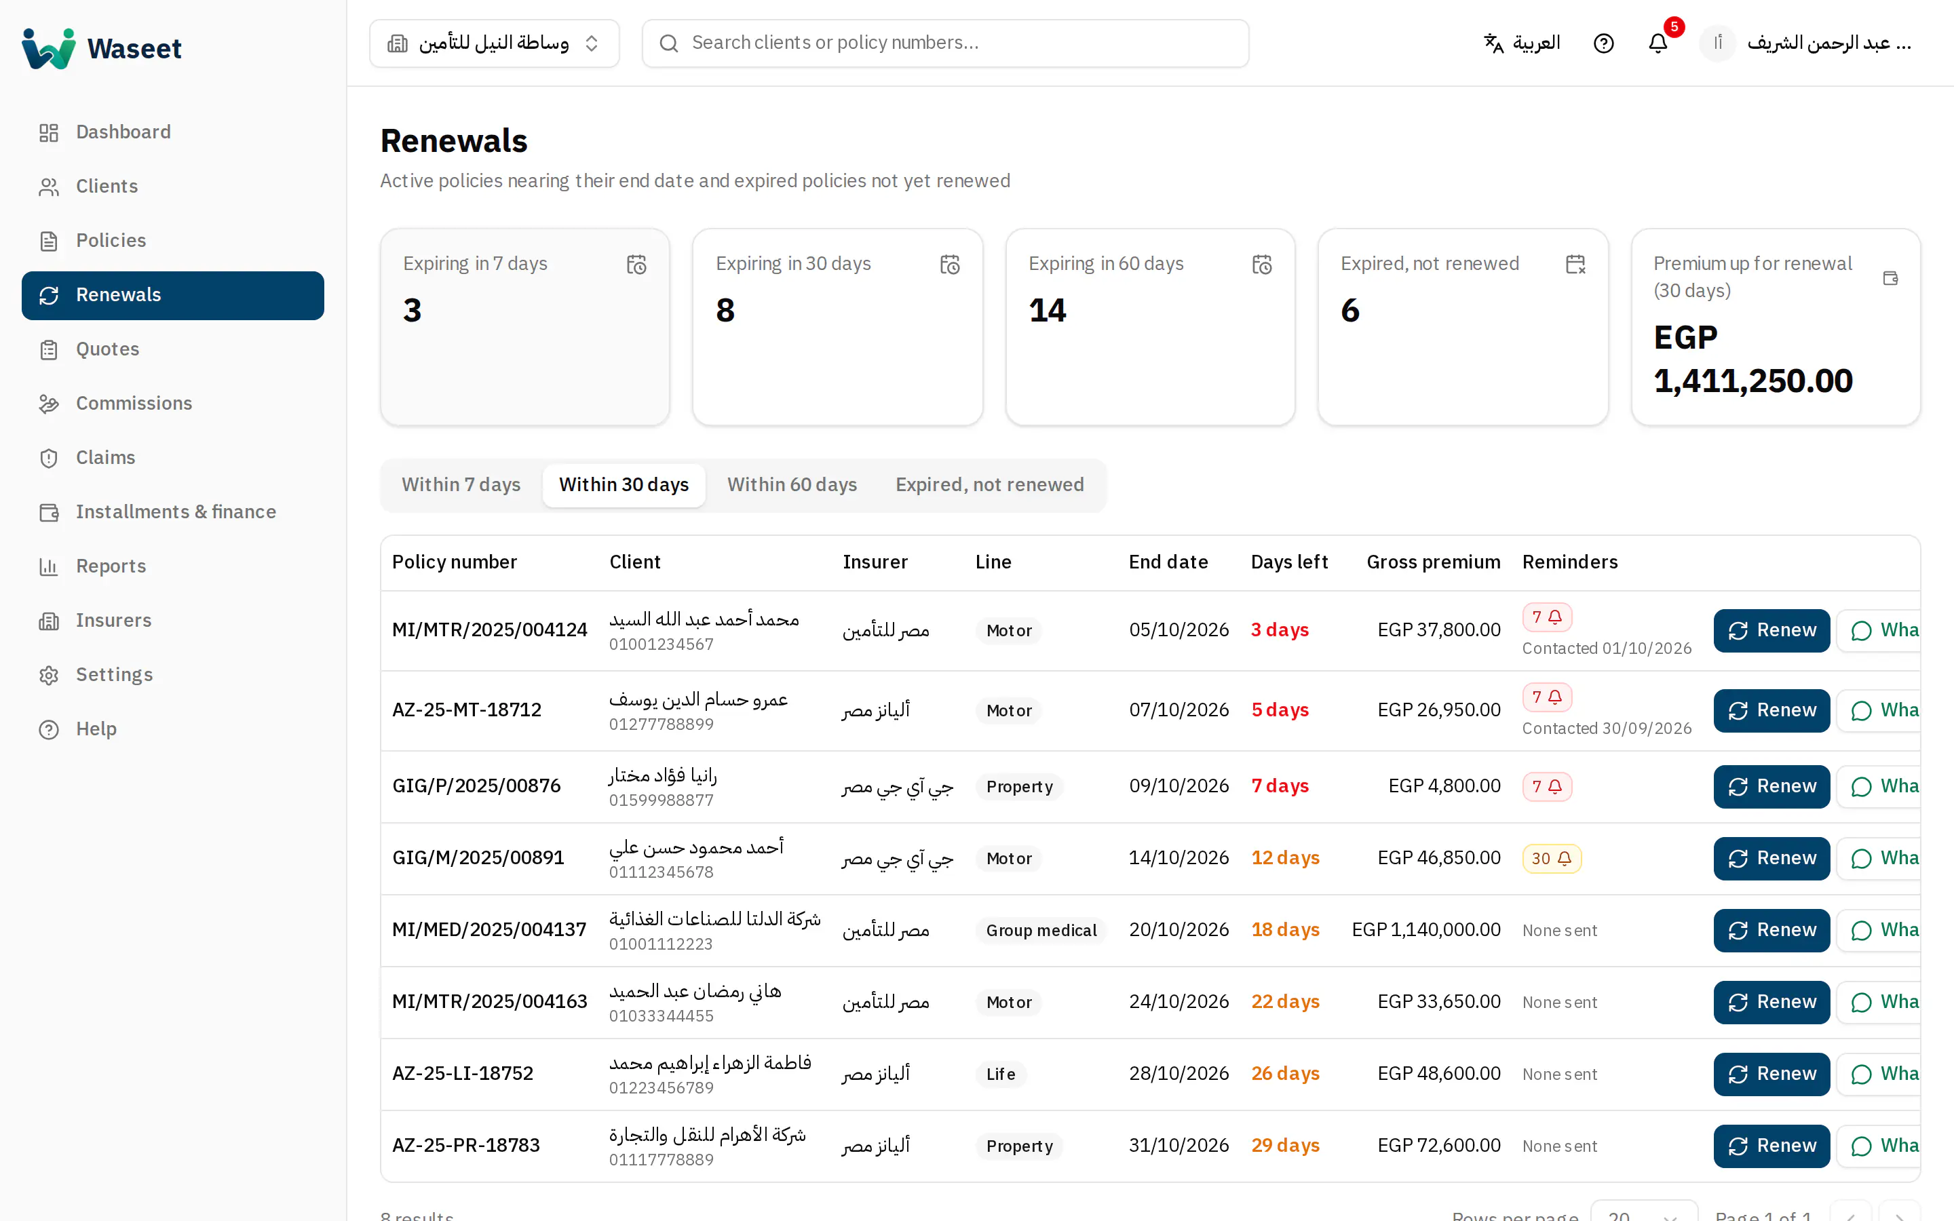
Task: Click the 7-day reminder badge for AZ-25-MT-18712
Action: pyautogui.click(x=1547, y=697)
